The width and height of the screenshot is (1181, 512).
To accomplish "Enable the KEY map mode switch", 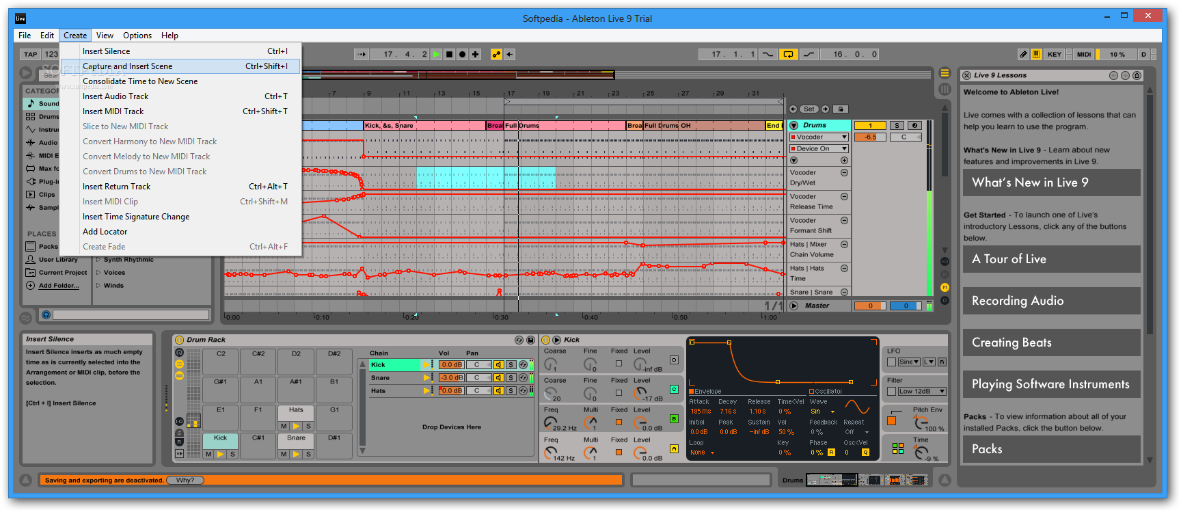I will coord(1055,54).
